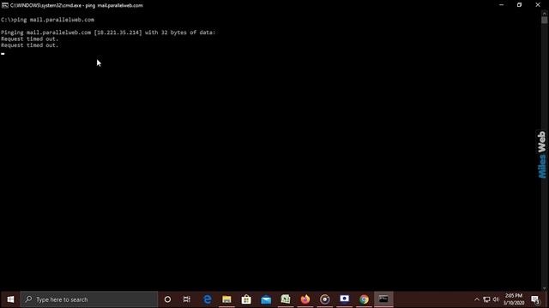Launch Microsoft Edge from the taskbar
The height and width of the screenshot is (308, 549).
click(208, 299)
